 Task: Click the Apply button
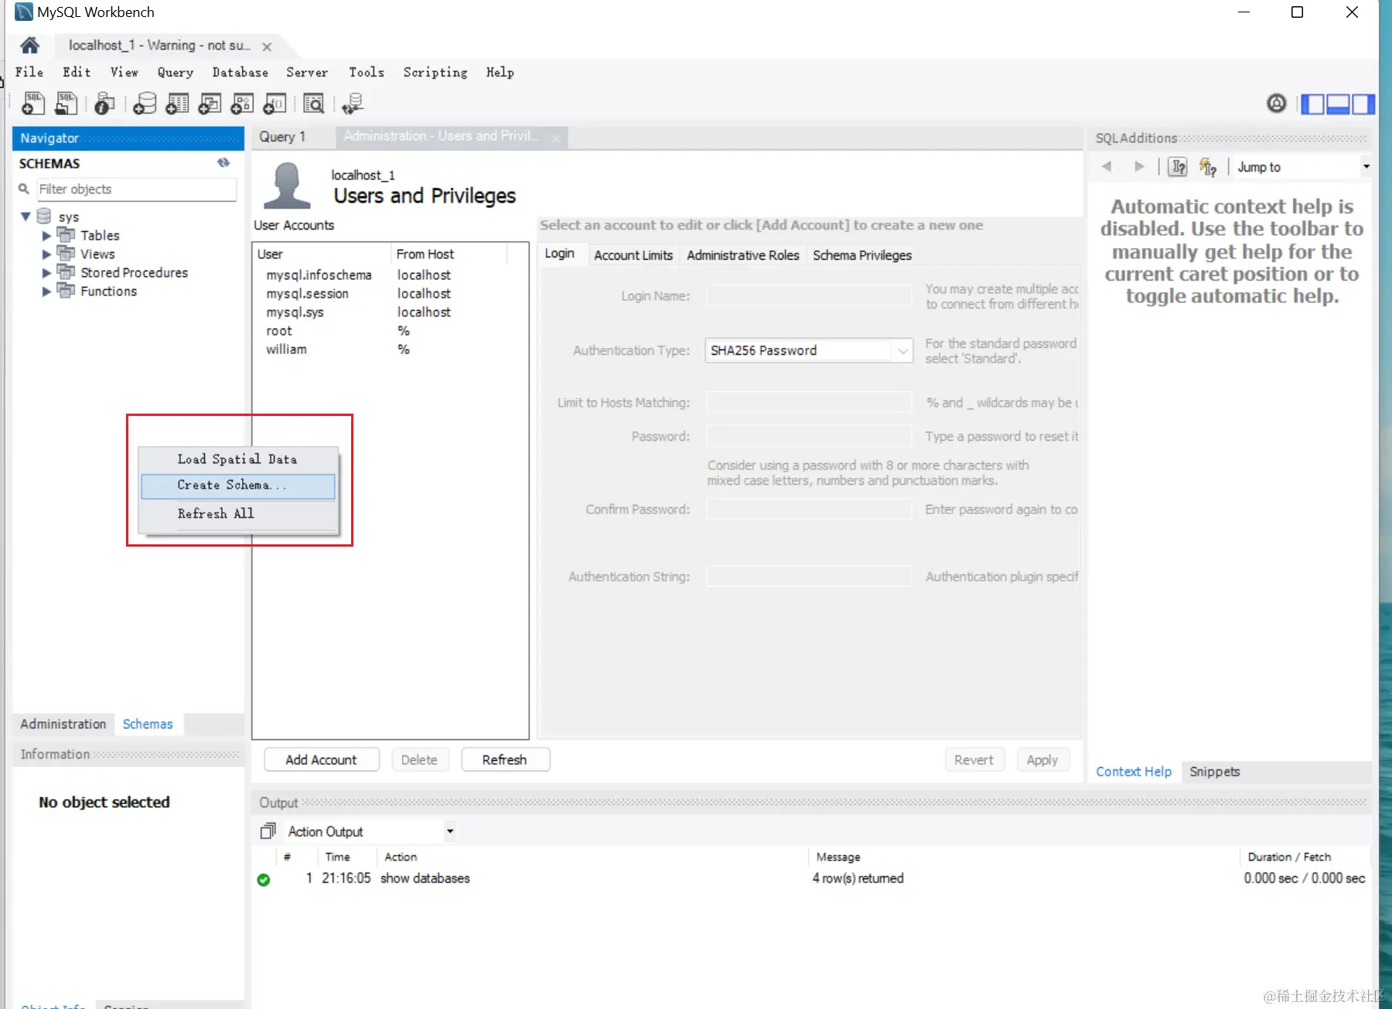click(1042, 760)
